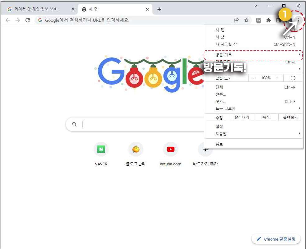Image resolution: width=306 pixels, height=249 pixels.
Task: Close the 새 탭 tab
Action: [147, 9]
